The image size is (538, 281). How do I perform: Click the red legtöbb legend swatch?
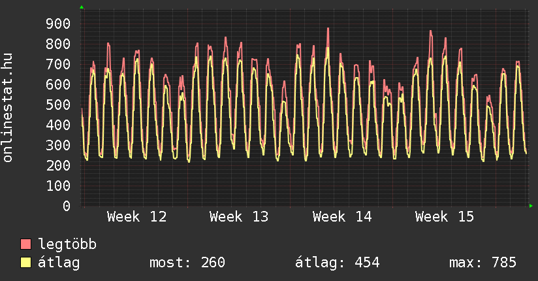point(25,244)
